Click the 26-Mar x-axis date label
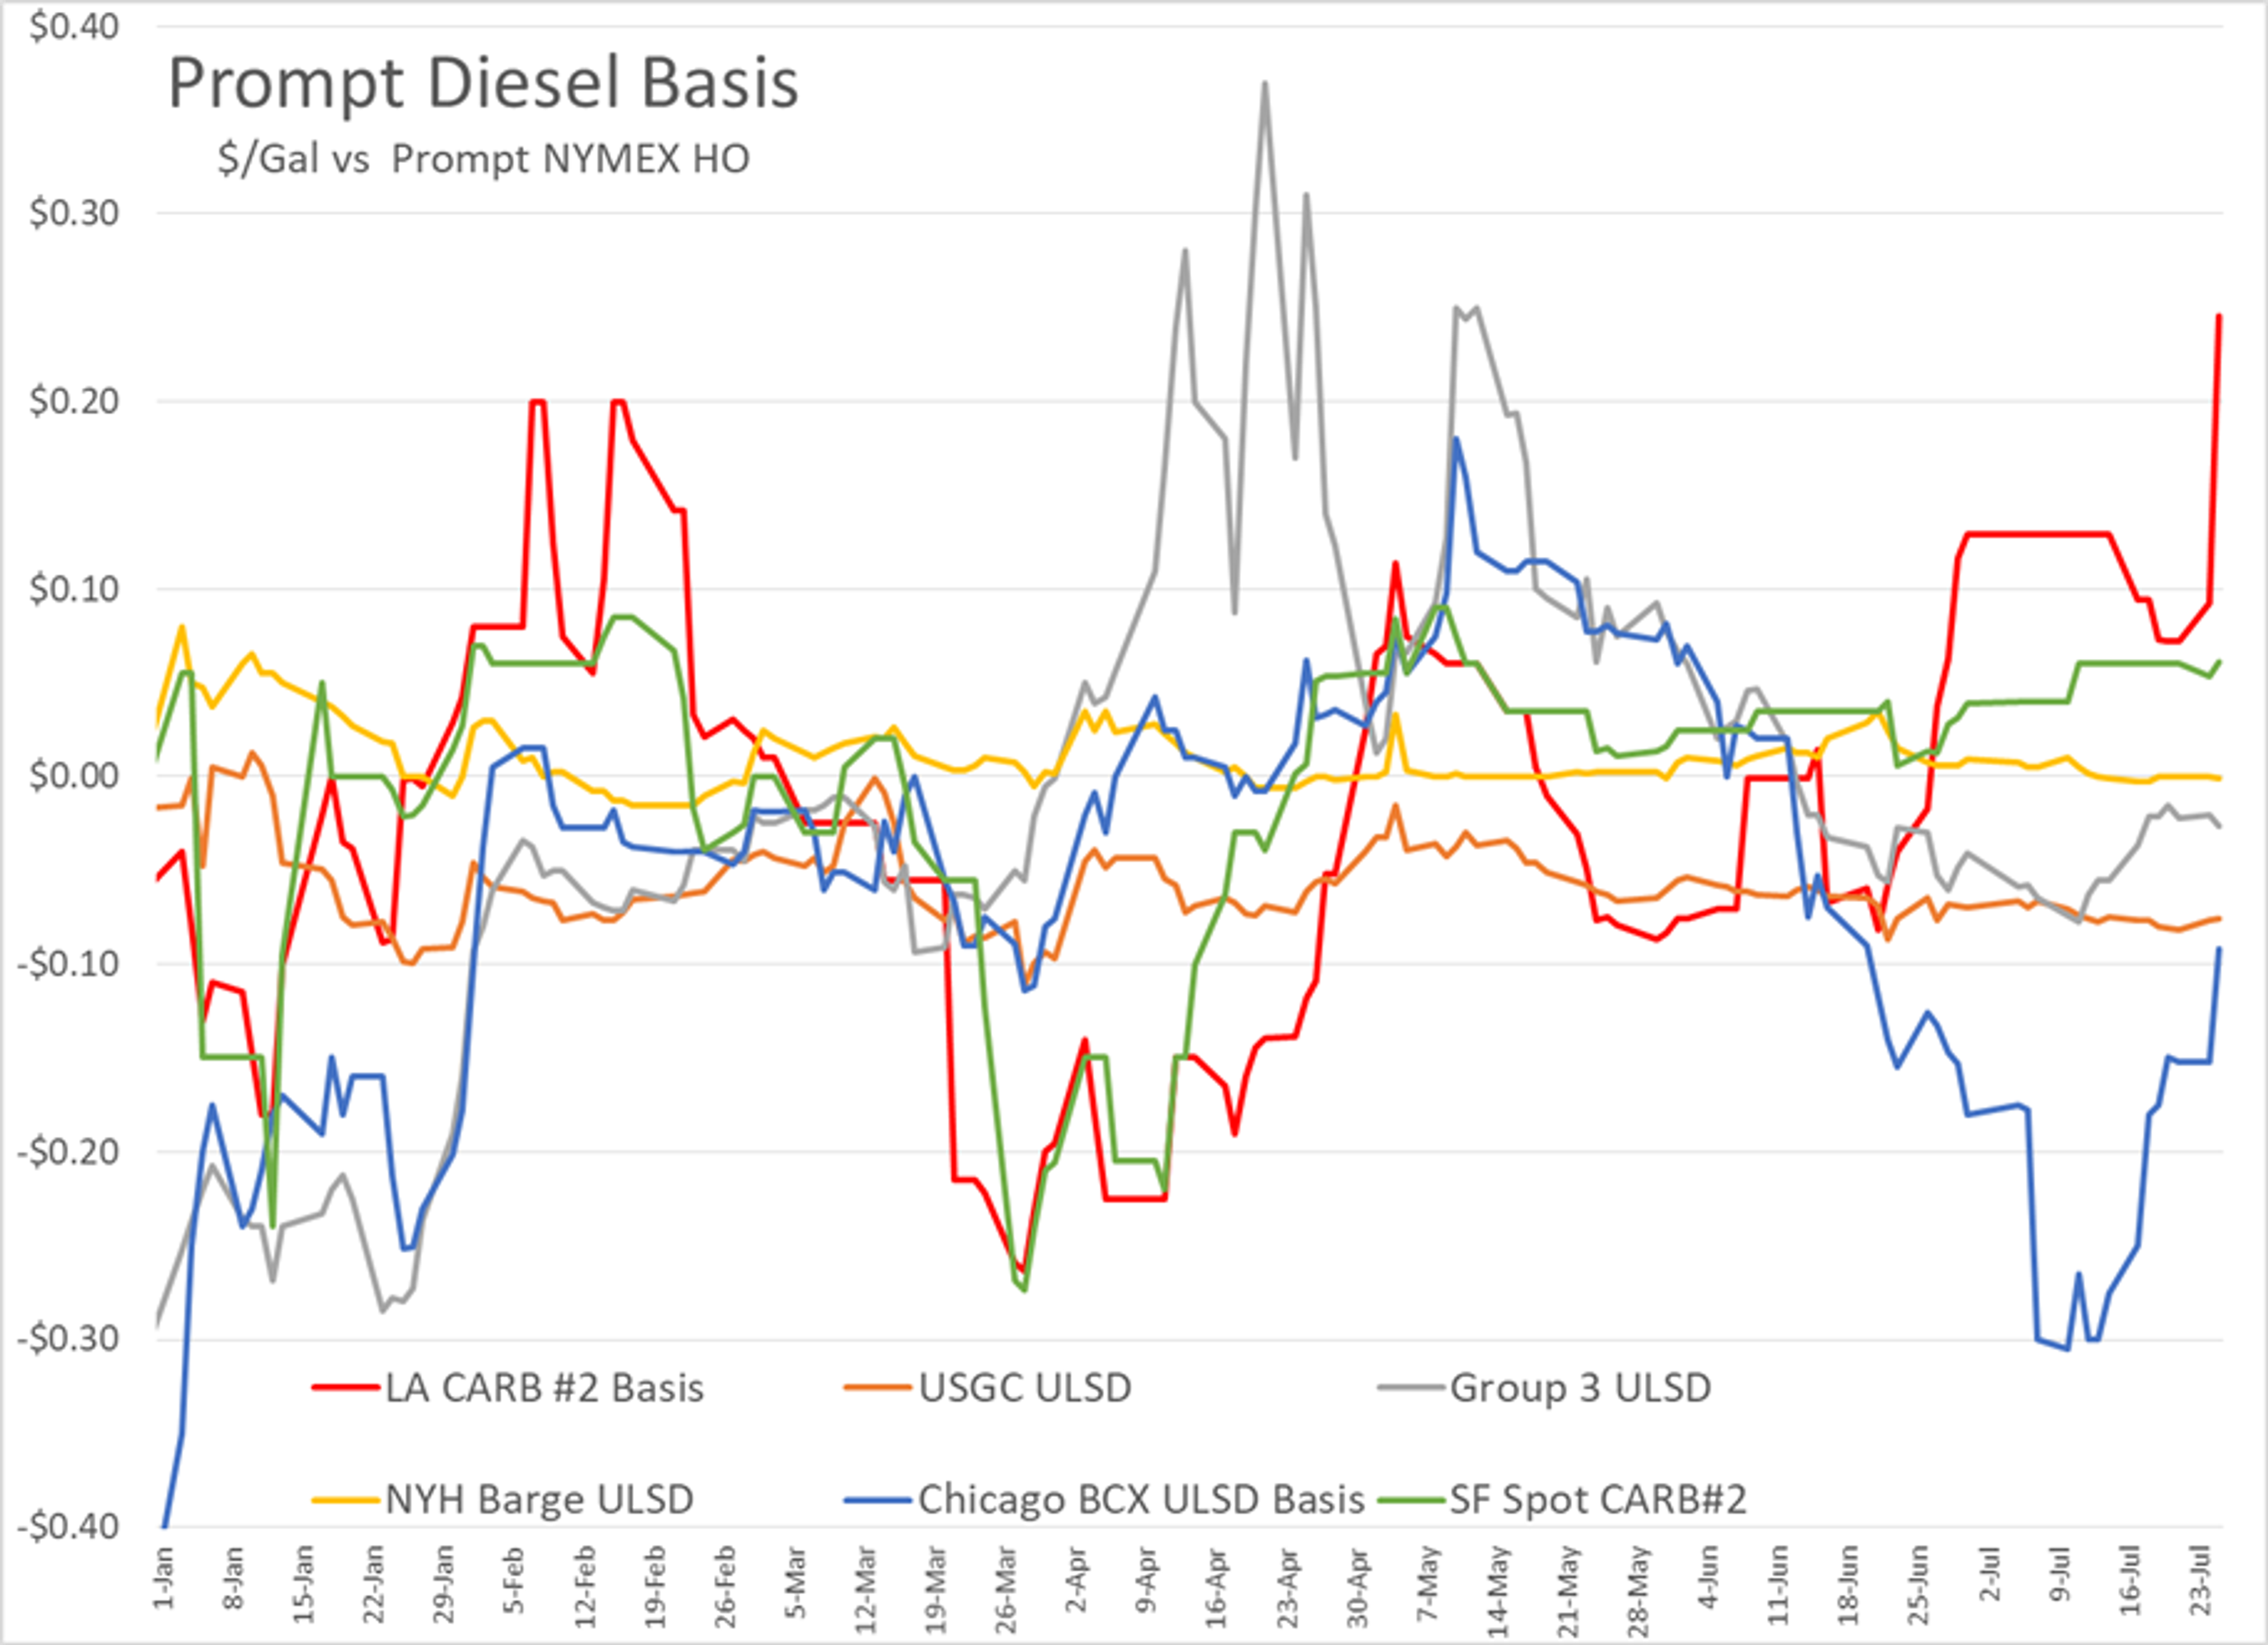2268x1645 pixels. point(1006,1588)
